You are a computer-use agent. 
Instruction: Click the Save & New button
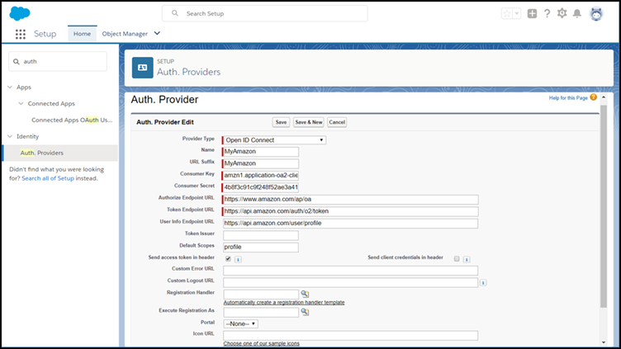pyautogui.click(x=309, y=122)
